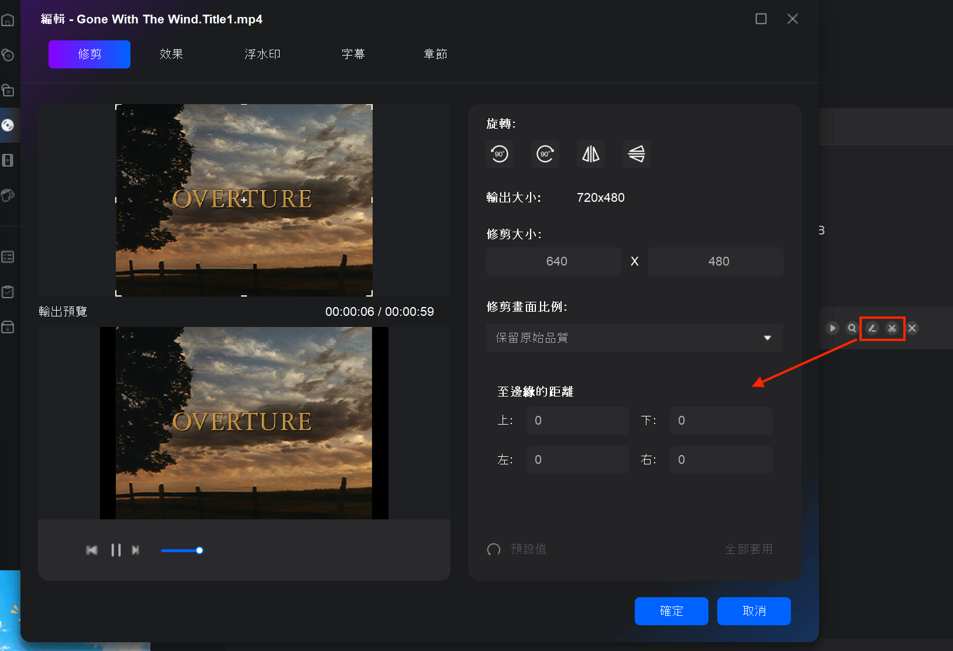Rotate the video 90° counterclockwise

point(500,154)
